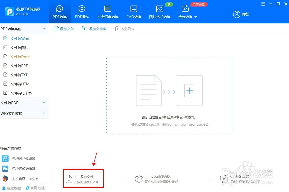
Task: Select 文件转Word in the sidebar
Action: click(24, 39)
